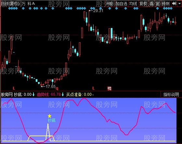Click the down arrow beside 抄底: 0.00
This screenshot has height=144, width=182.
(x=33, y=94)
